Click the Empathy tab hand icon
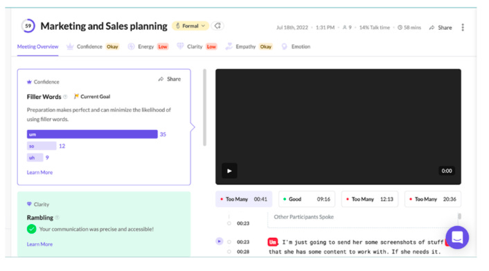This screenshot has width=489, height=271. tap(229, 46)
